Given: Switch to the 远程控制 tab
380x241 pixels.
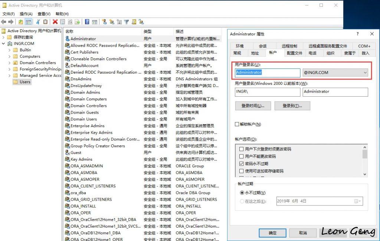Looking at the screenshot, I should tap(289, 46).
